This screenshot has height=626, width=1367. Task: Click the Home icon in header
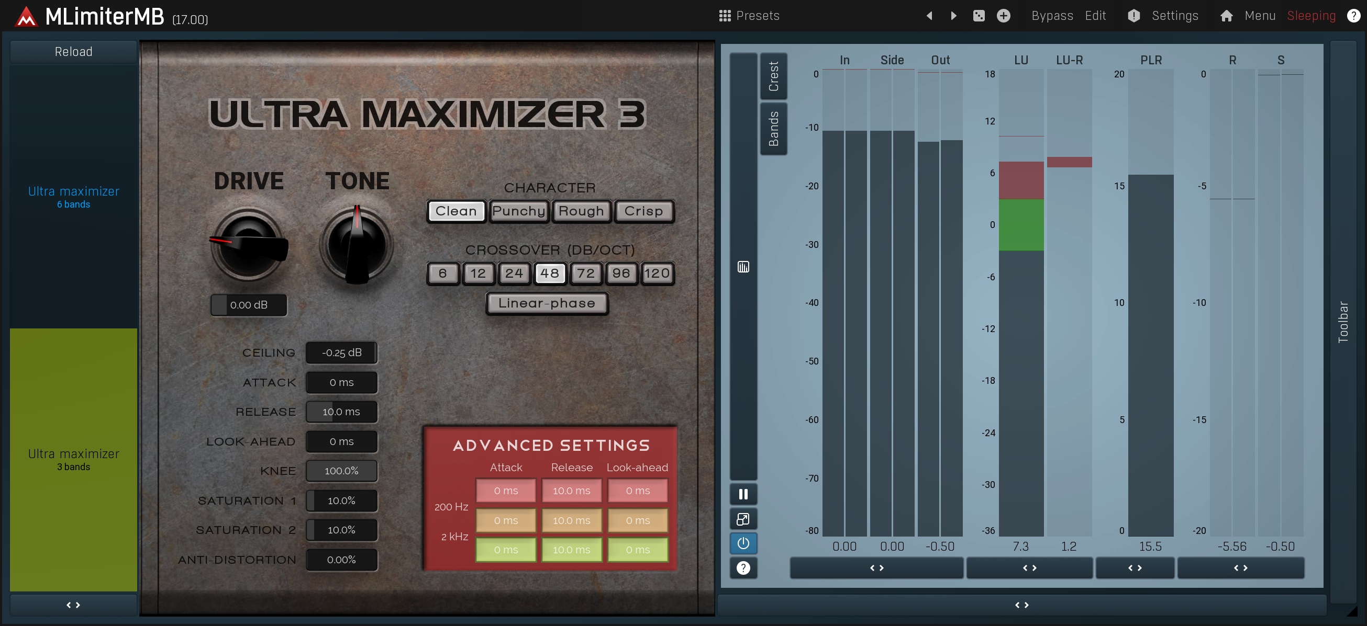coord(1226,16)
